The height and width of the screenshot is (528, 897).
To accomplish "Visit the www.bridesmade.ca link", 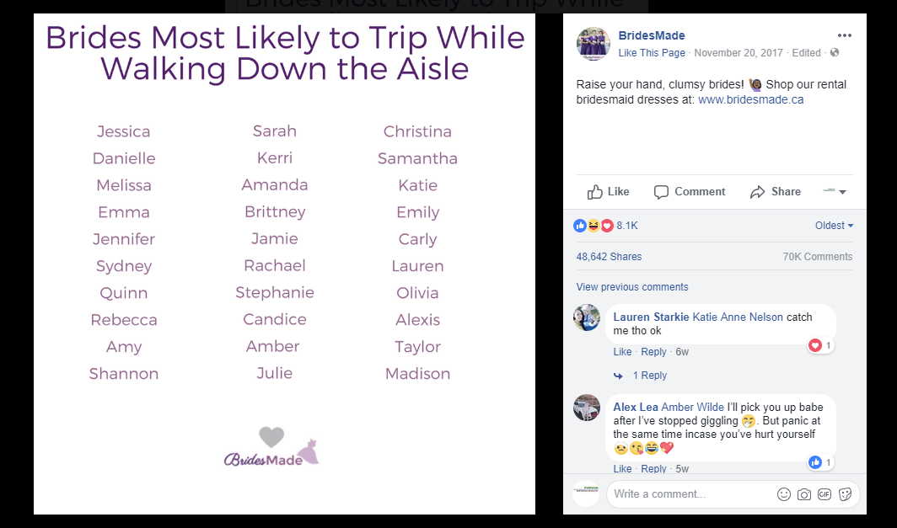I will [x=749, y=99].
